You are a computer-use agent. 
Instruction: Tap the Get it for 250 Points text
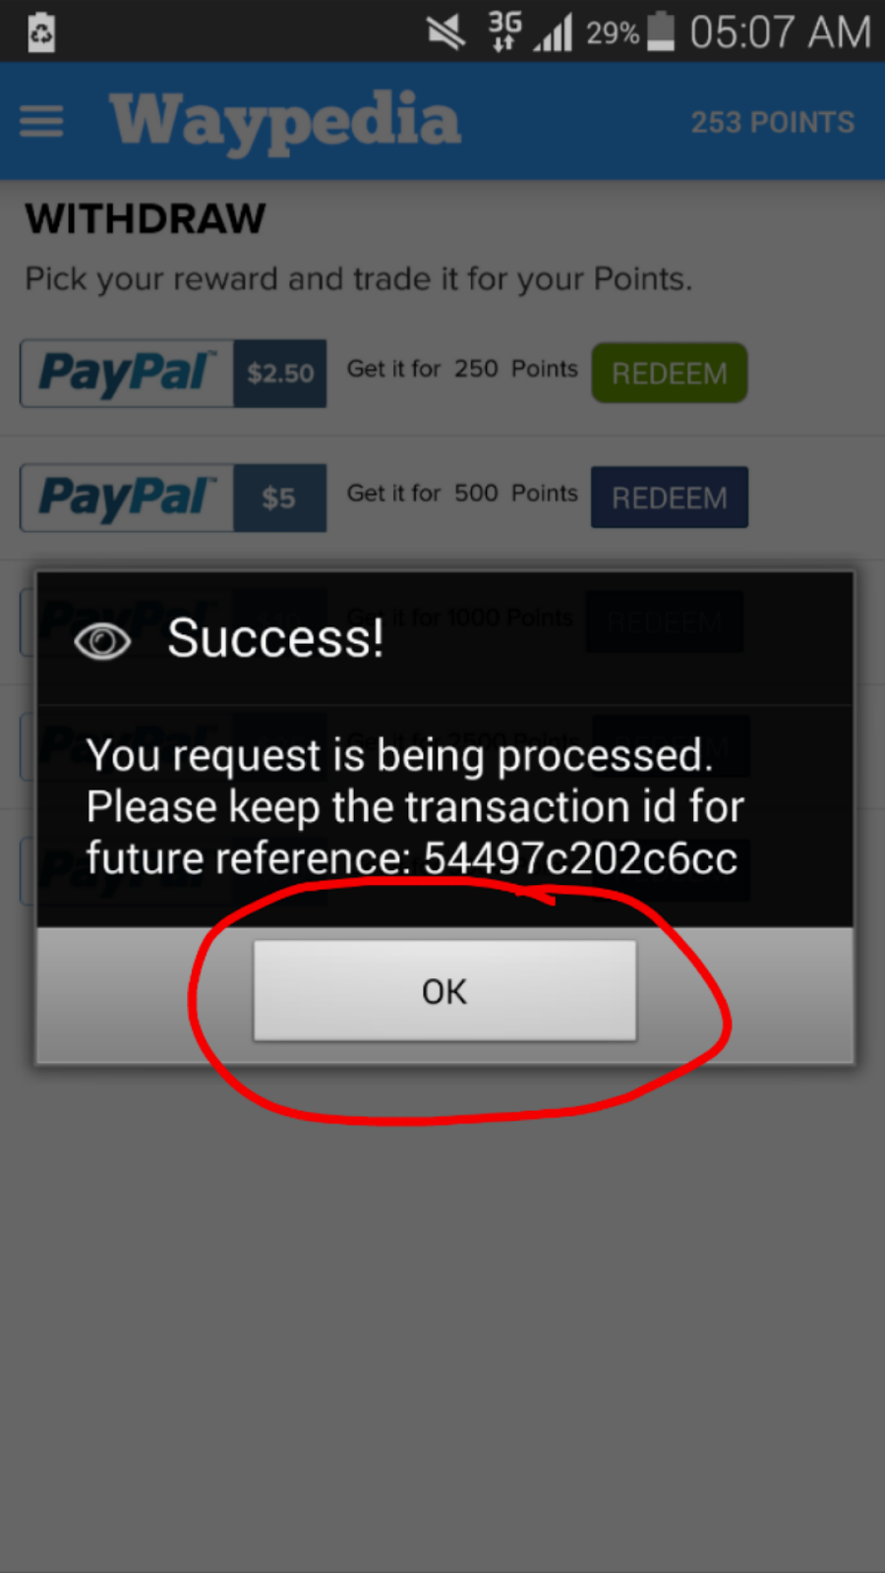tap(462, 369)
